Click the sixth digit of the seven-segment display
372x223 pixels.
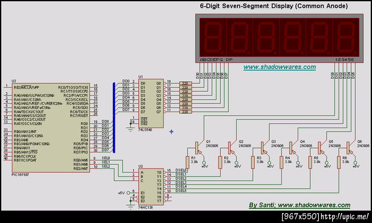tap(346, 37)
